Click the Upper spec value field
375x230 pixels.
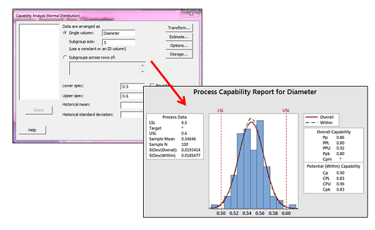coord(132,96)
